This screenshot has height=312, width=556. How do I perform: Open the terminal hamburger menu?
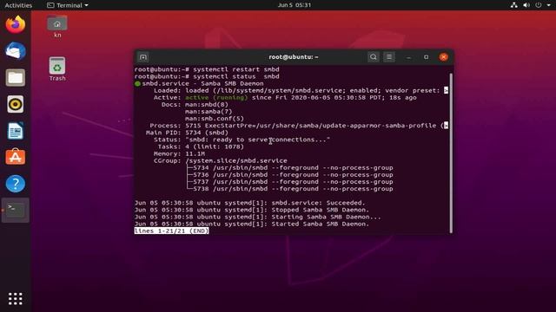point(389,57)
